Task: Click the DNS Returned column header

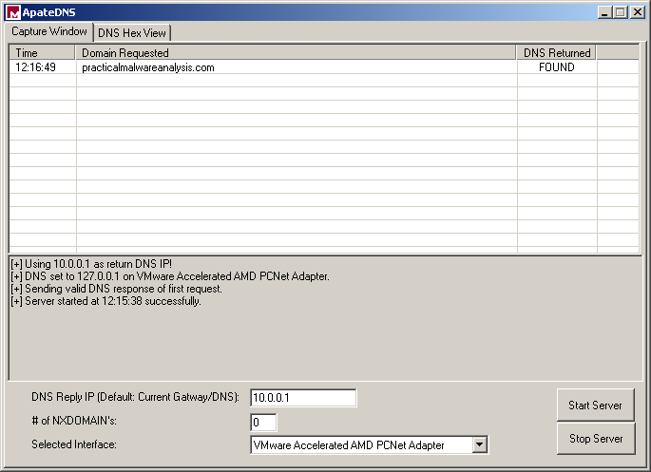Action: click(x=556, y=52)
